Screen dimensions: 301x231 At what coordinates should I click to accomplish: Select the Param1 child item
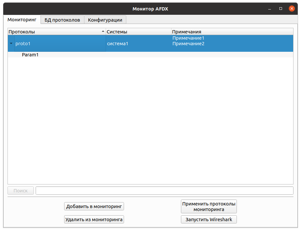[x=30, y=55]
